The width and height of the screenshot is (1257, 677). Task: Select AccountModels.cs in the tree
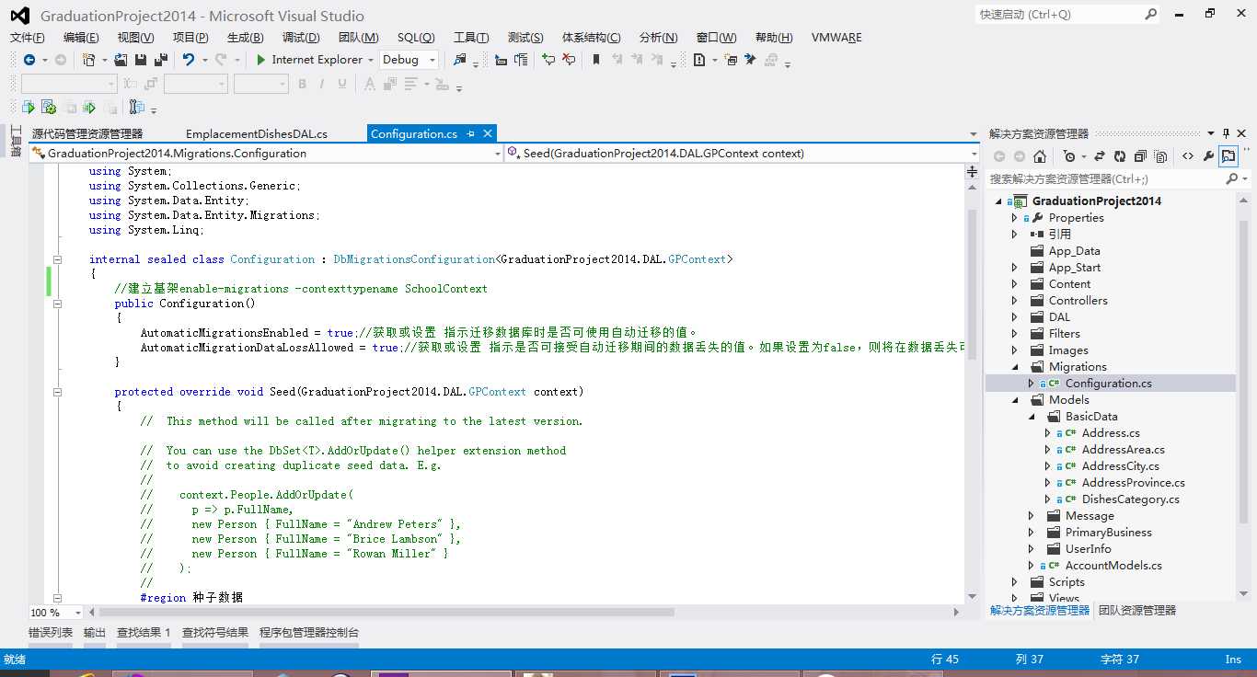point(1113,566)
